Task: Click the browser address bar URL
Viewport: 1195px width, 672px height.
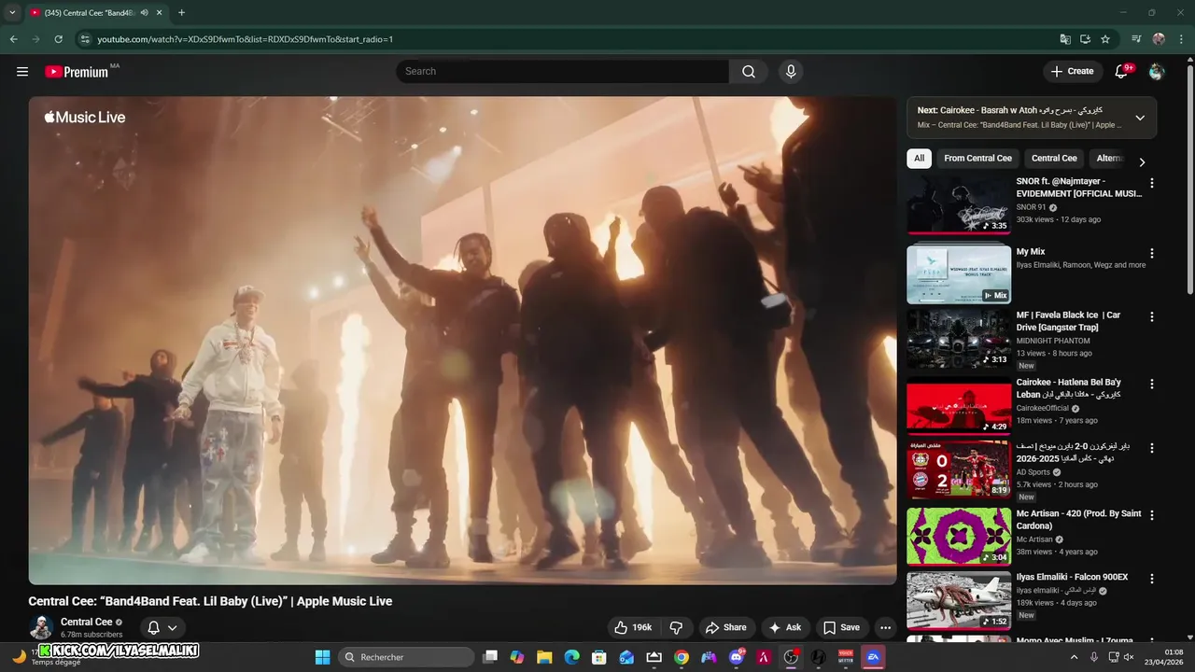Action: point(246,39)
